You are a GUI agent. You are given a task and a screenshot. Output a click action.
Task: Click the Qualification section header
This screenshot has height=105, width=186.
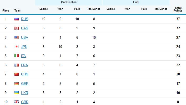(x=69, y=2)
